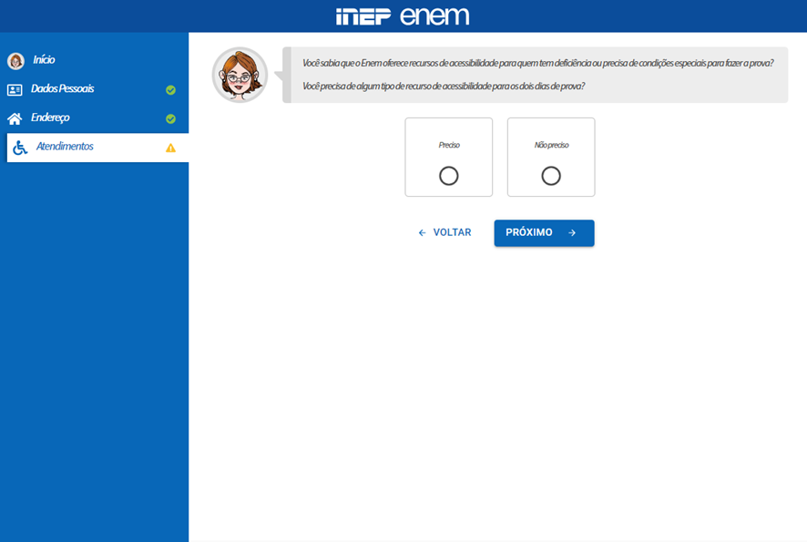Click the right arrow icon inside PRÓXIMO

[x=572, y=232]
